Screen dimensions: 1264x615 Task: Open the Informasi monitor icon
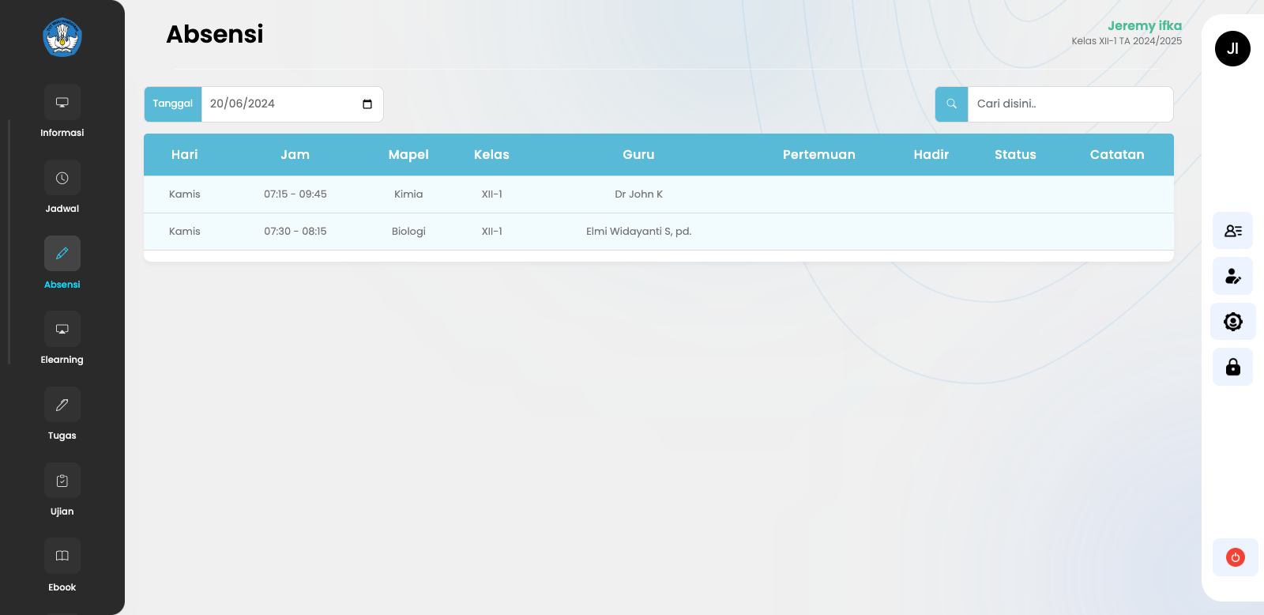pos(62,102)
